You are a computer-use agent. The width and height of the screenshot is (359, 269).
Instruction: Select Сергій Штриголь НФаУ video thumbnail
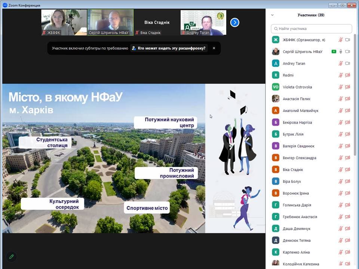point(111,22)
